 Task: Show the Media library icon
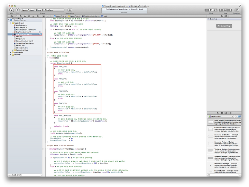click(x=231, y=113)
